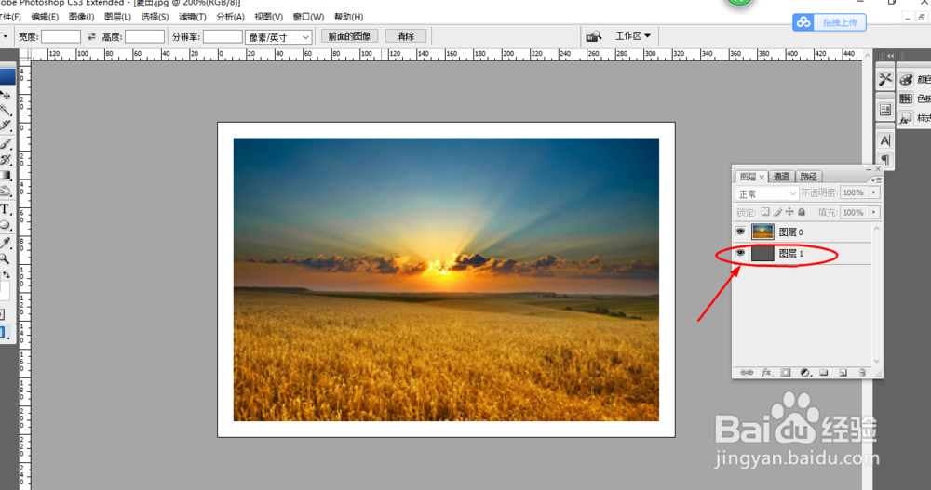Screen dimensions: 931x490
Task: Link layers using chain icon
Action: pyautogui.click(x=747, y=373)
